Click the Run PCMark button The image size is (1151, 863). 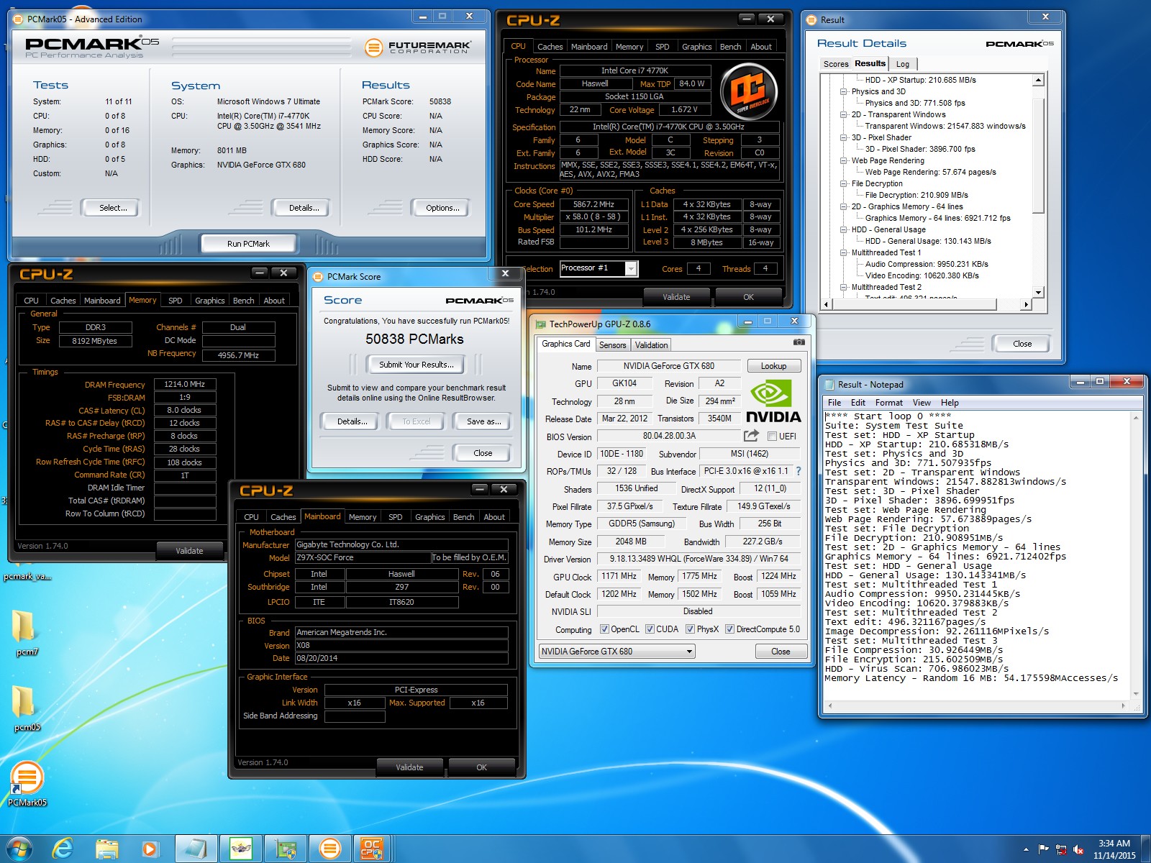[248, 244]
